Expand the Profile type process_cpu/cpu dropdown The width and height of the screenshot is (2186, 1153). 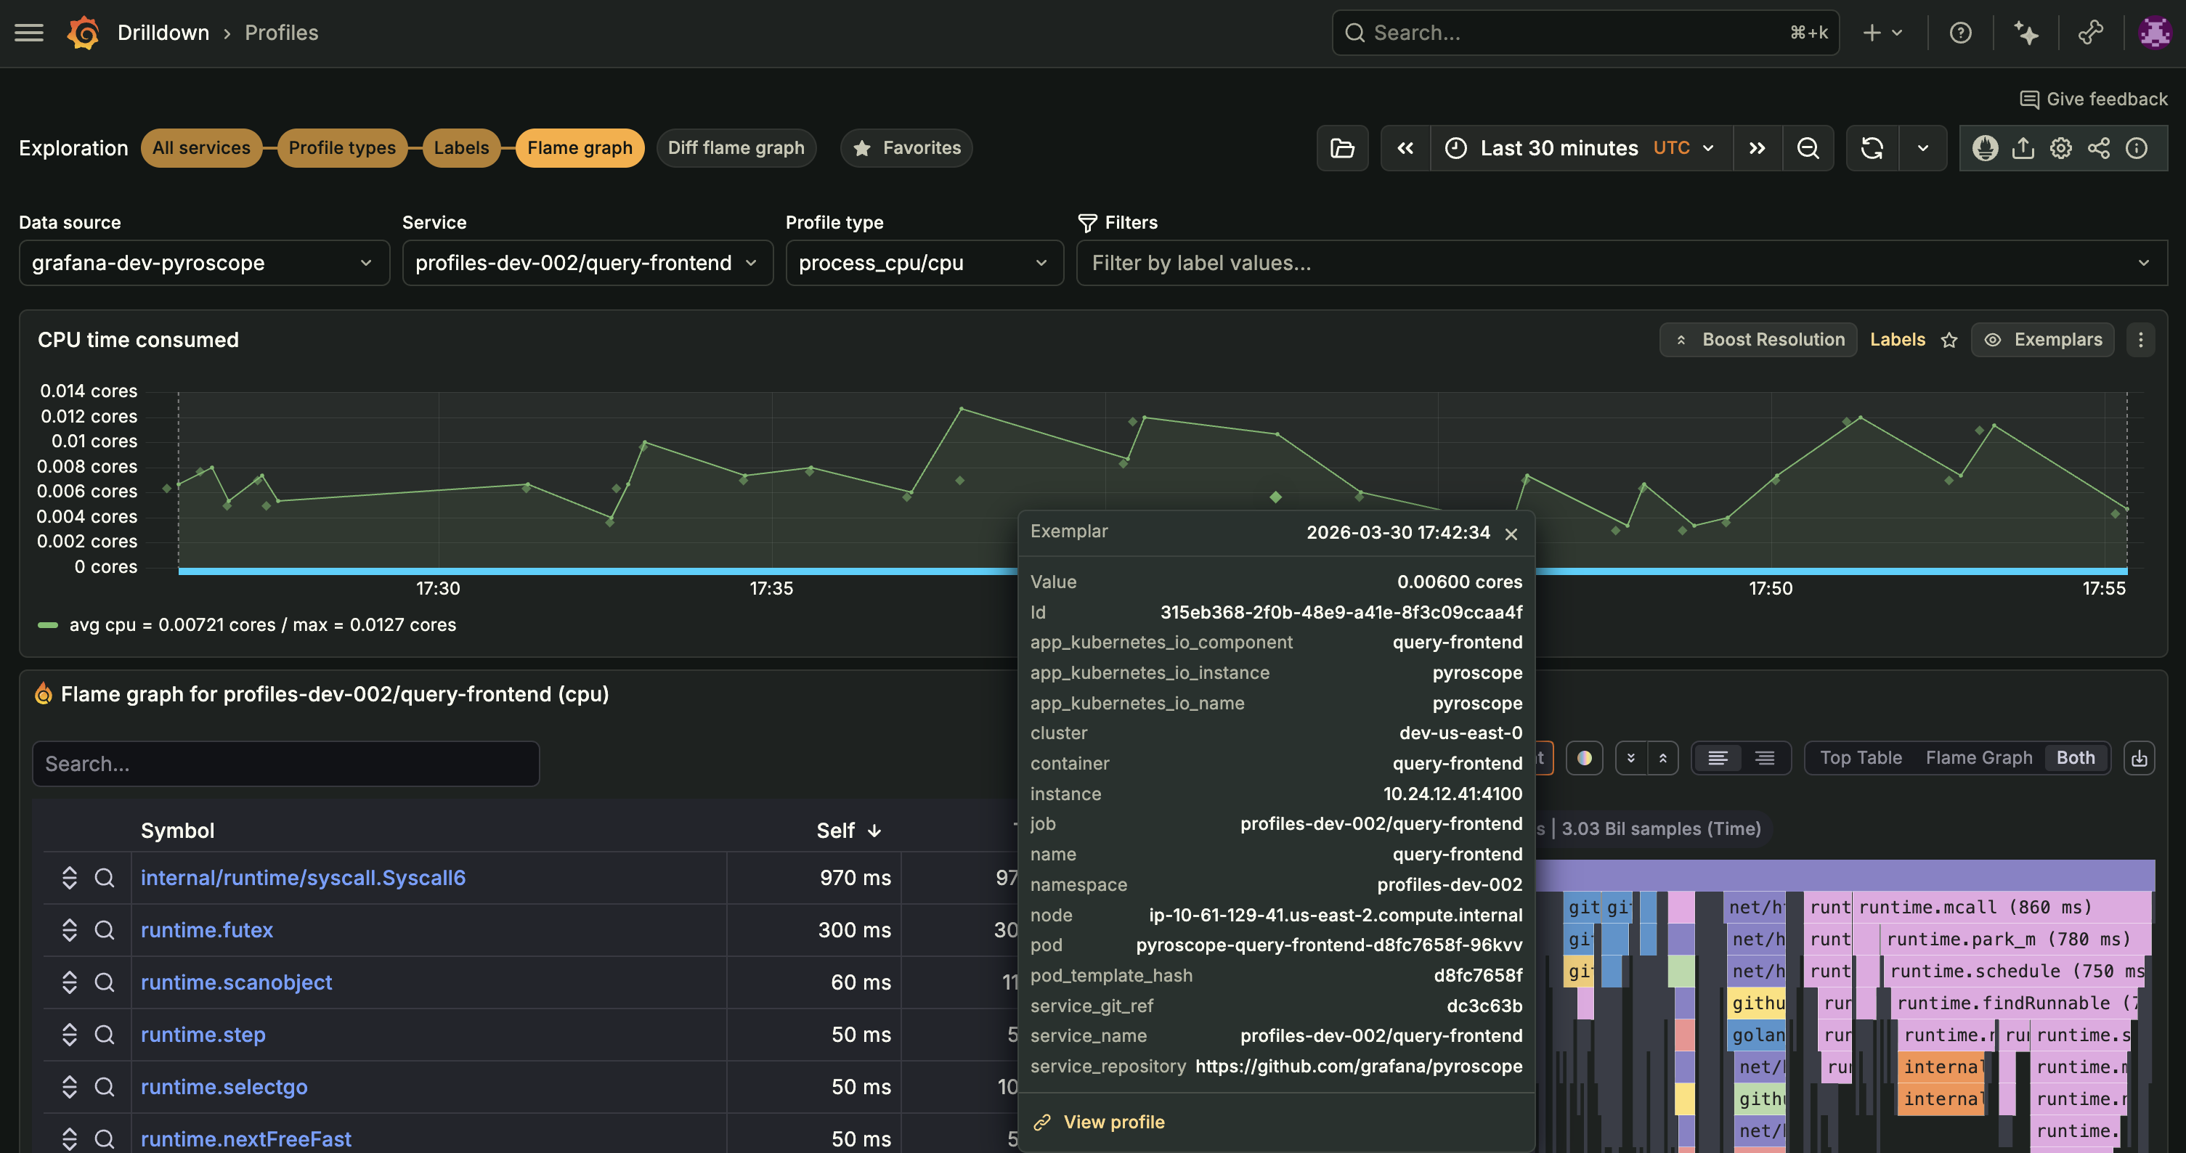[x=923, y=263]
